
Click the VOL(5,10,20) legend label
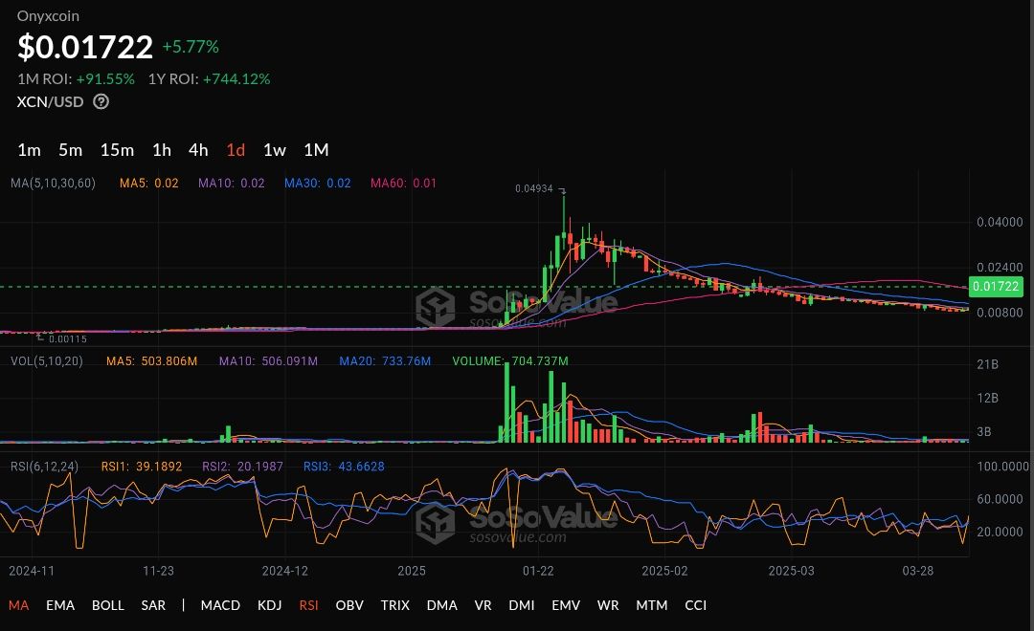(x=47, y=361)
